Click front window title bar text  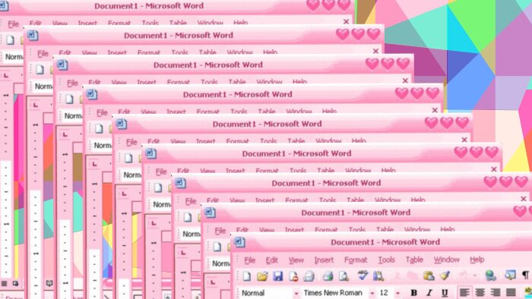pyautogui.click(x=385, y=242)
